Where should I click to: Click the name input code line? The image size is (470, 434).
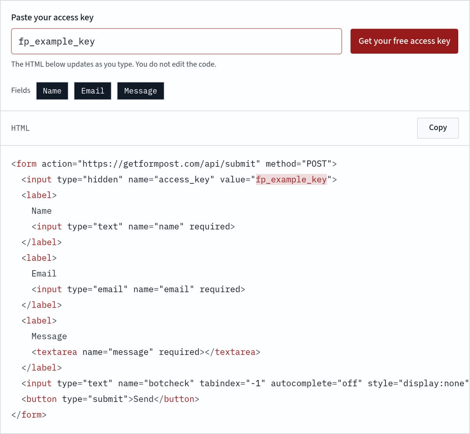pyautogui.click(x=133, y=227)
